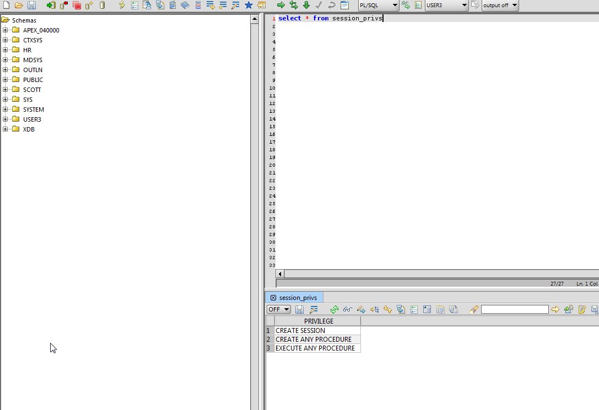Create a new SQL script with the blank page icon

[x=7, y=5]
